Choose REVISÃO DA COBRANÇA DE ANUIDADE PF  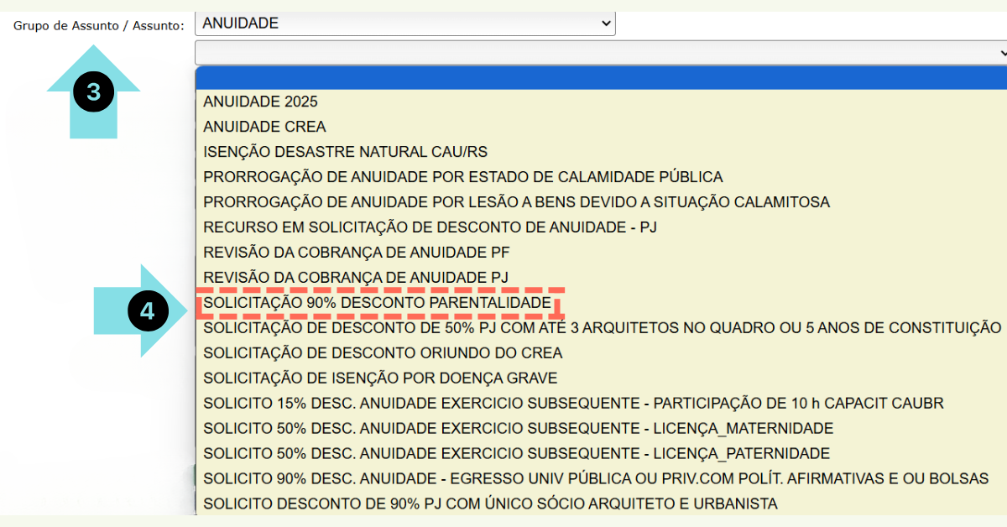[357, 252]
